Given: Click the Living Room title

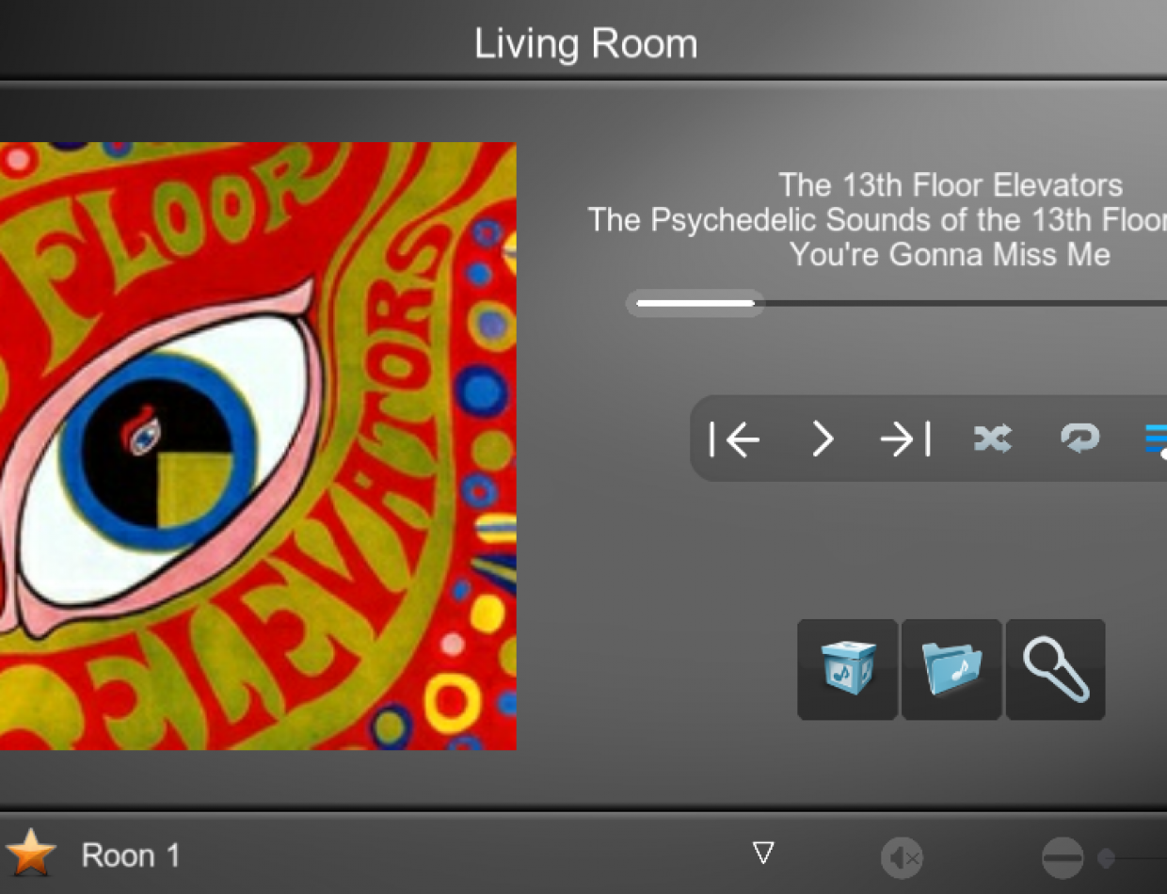Looking at the screenshot, I should (585, 43).
